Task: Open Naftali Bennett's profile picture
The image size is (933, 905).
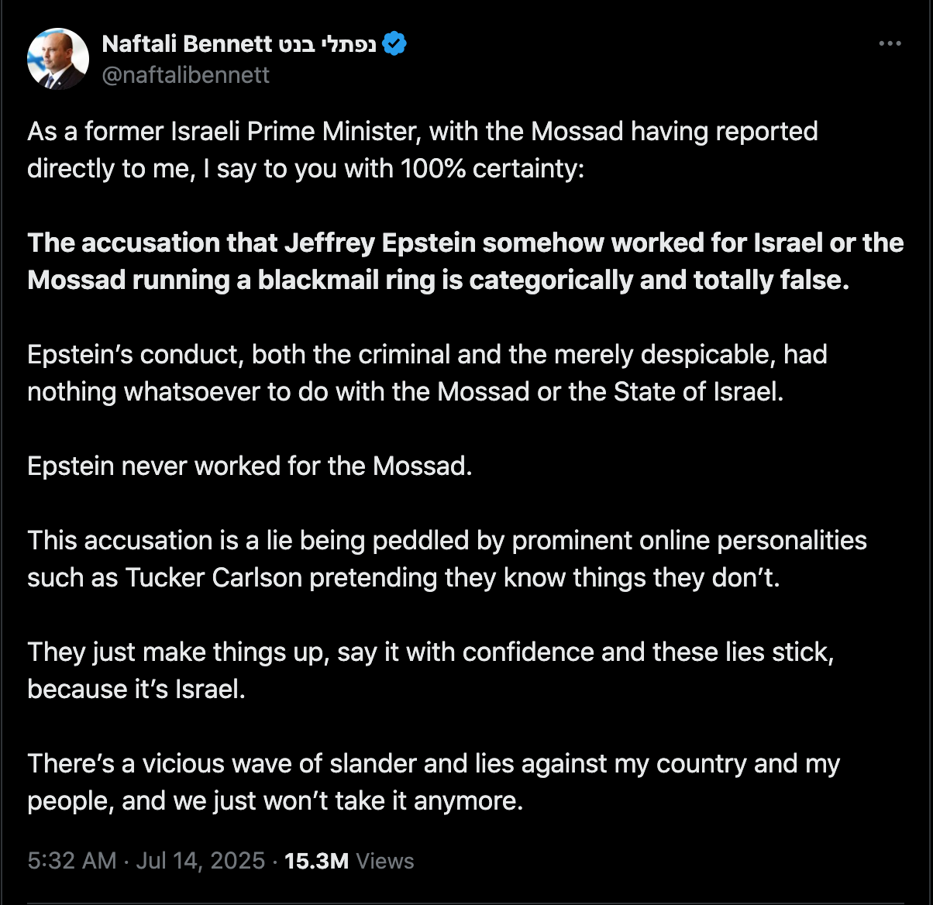Action: (58, 59)
